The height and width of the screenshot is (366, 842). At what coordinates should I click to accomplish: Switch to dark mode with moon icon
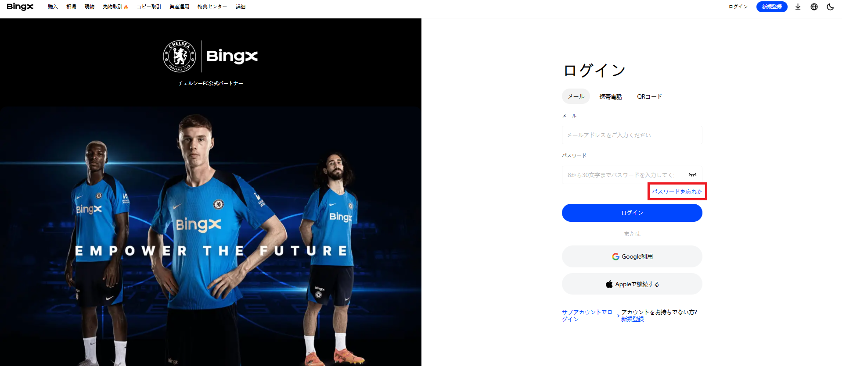830,7
